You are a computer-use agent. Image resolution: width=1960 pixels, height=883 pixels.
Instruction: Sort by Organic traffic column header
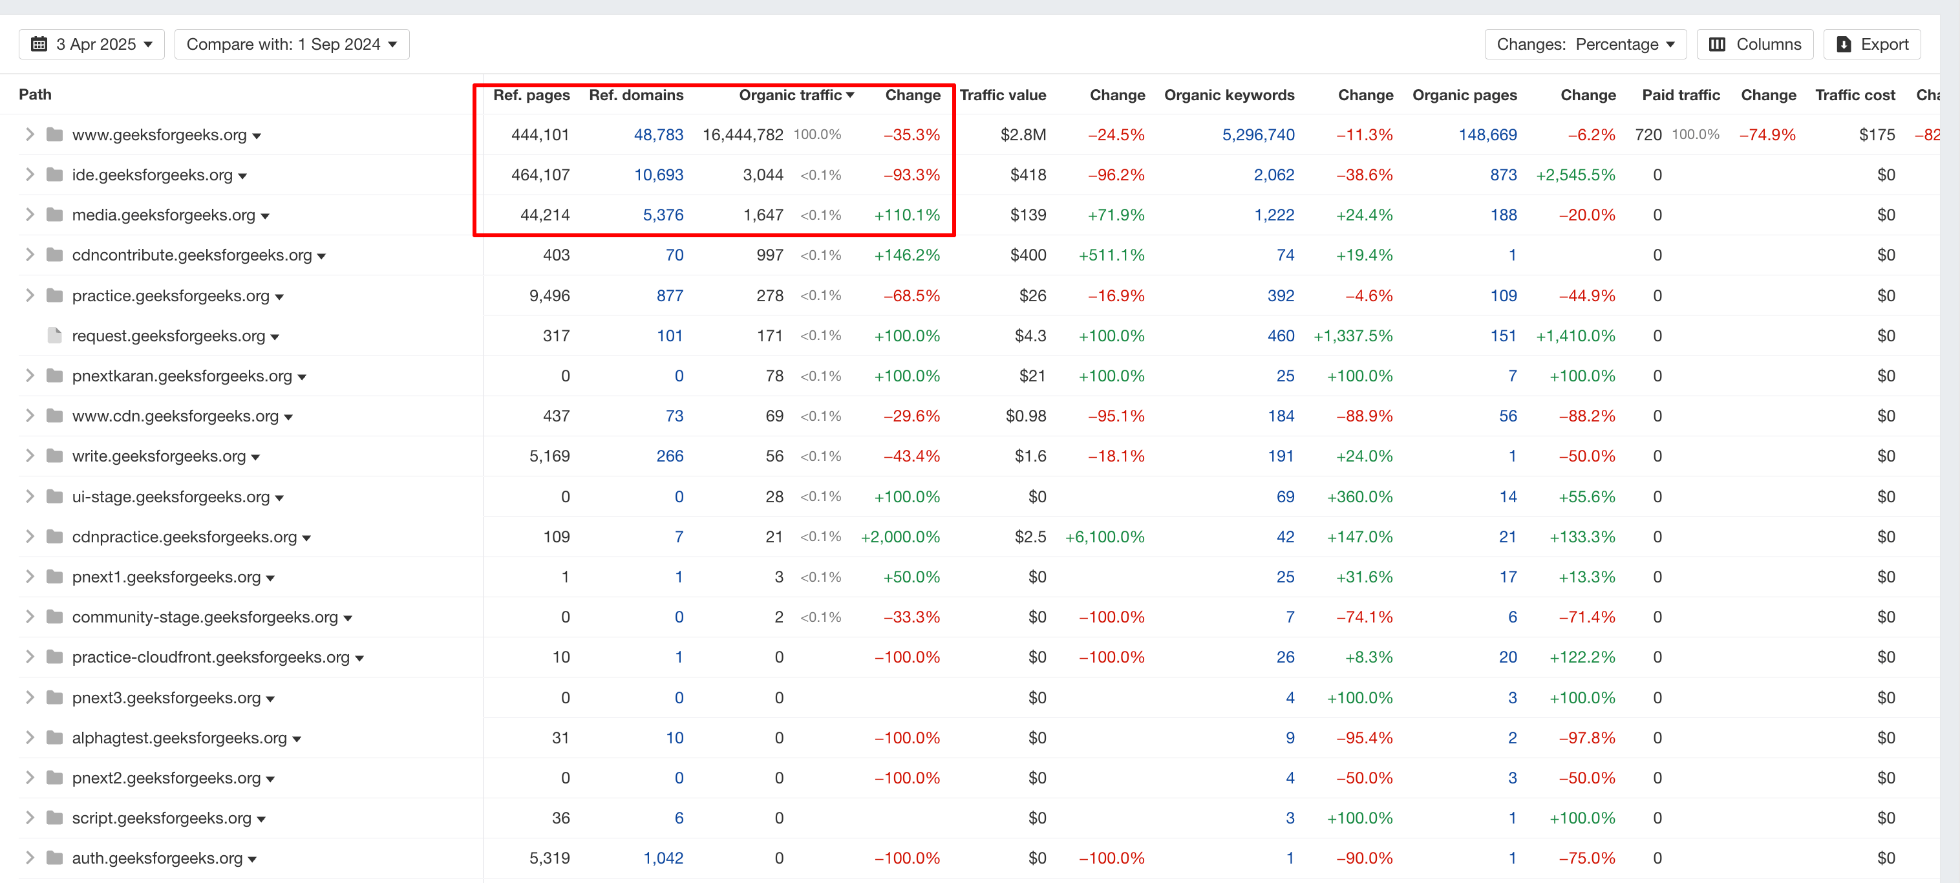coord(796,95)
